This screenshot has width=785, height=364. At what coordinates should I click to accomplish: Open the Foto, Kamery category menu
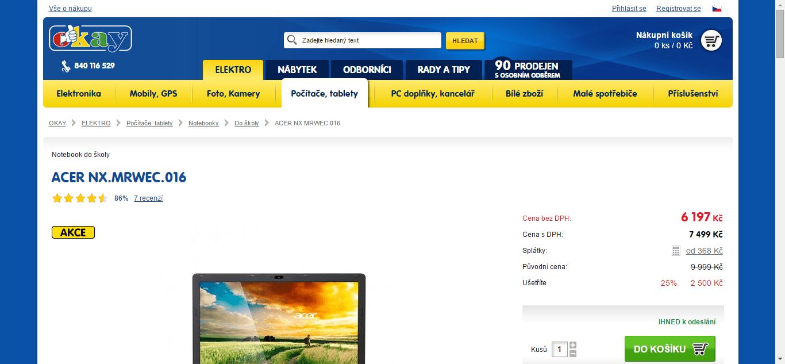(x=233, y=94)
